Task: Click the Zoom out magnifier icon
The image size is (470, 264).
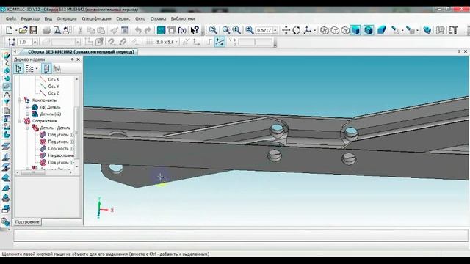Action: 236,30
